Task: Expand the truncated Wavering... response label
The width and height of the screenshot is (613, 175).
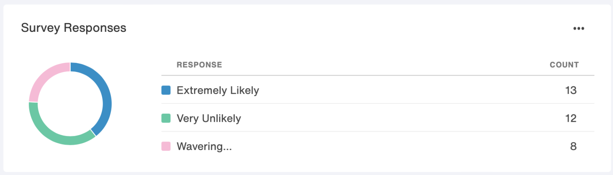Action: click(204, 146)
